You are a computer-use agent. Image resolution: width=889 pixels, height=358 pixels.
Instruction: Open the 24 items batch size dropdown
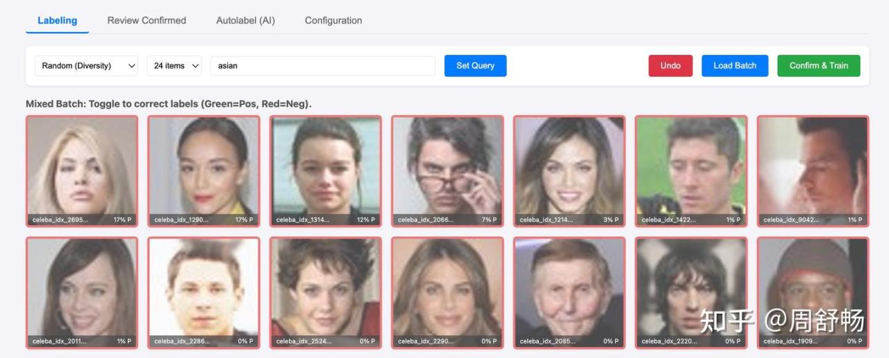pos(174,66)
